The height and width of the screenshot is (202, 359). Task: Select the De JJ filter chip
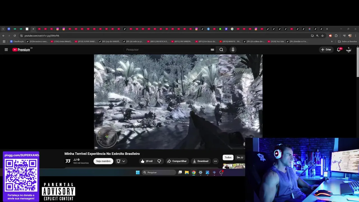tap(240, 157)
